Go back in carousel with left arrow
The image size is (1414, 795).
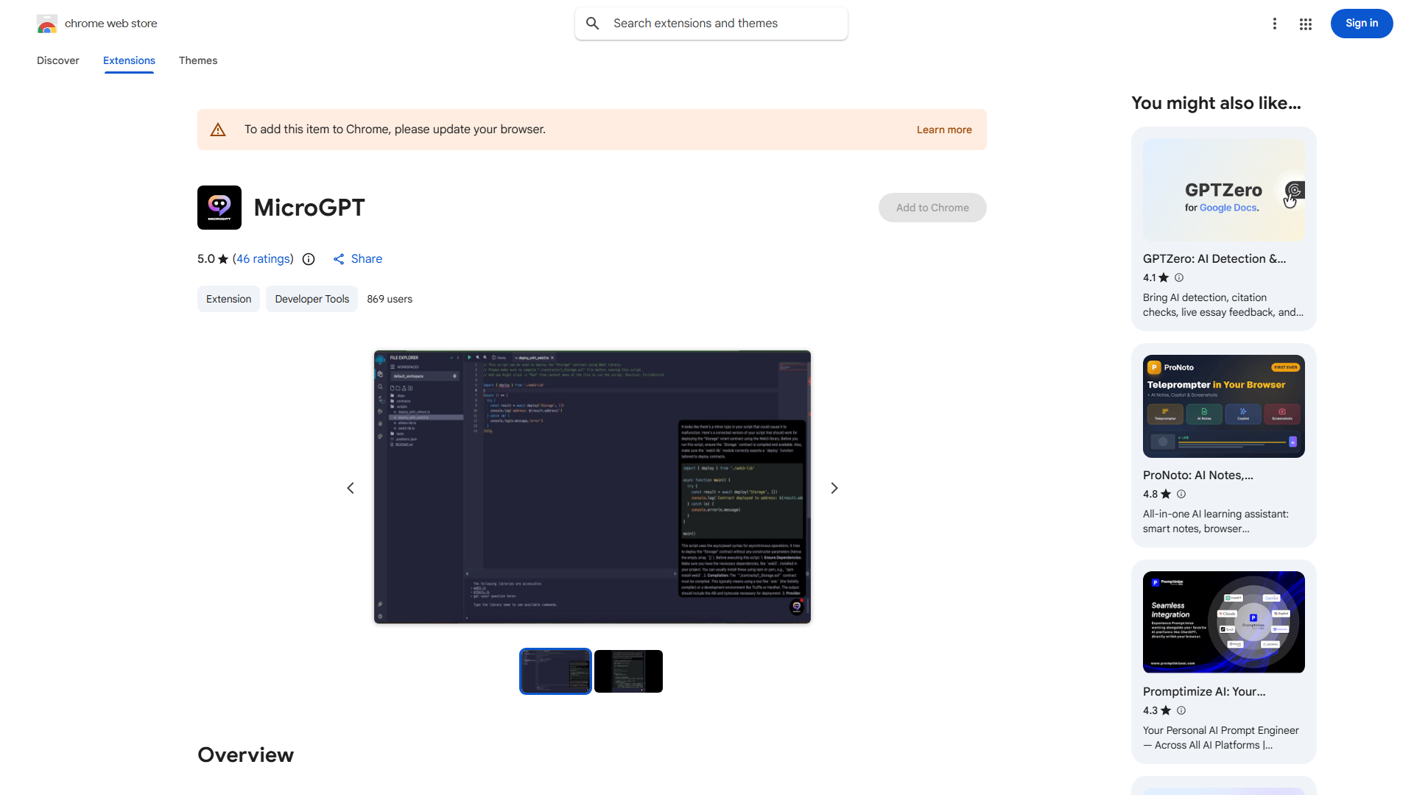pyautogui.click(x=350, y=487)
